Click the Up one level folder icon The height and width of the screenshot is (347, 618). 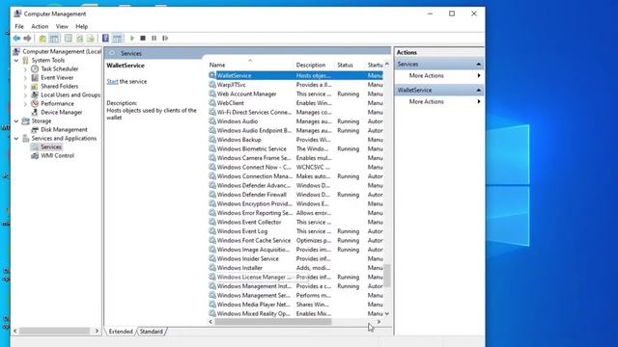click(x=42, y=39)
